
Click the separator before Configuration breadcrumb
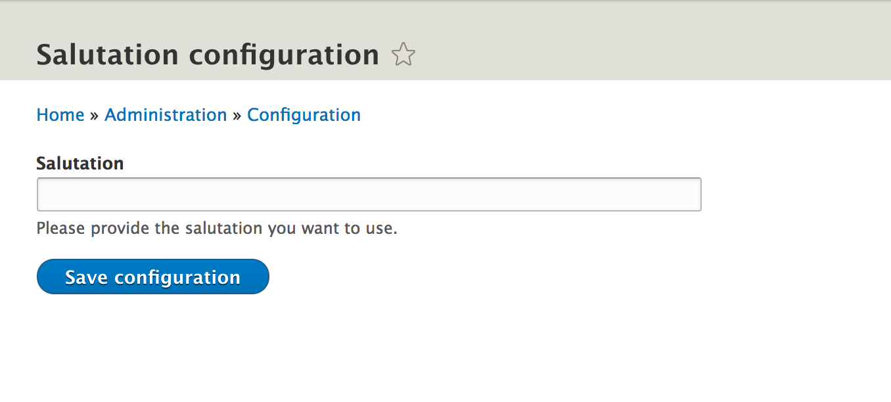237,116
